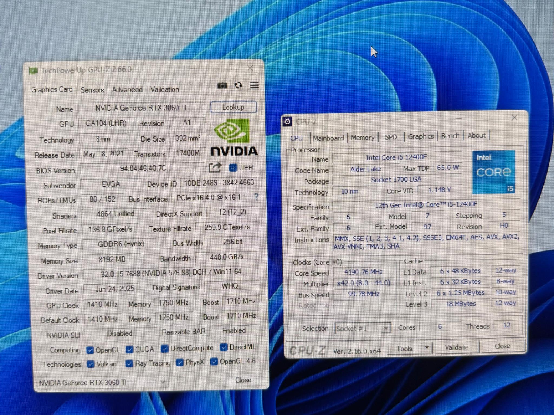Click the Shaders 4864 Unified field
Image resolution: width=554 pixels, height=415 pixels.
(116, 214)
